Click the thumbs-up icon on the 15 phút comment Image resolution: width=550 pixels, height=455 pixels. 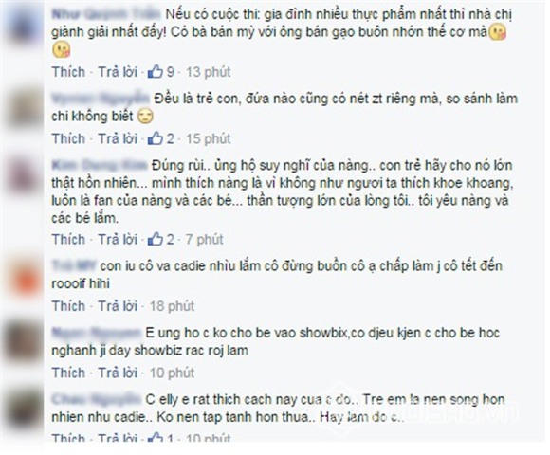point(156,138)
